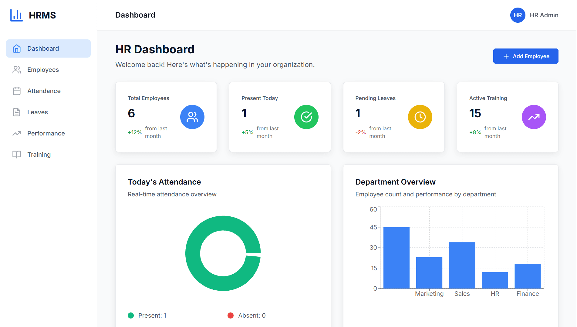The height and width of the screenshot is (327, 577).
Task: Click the Total Employees people icon
Action: tap(192, 117)
